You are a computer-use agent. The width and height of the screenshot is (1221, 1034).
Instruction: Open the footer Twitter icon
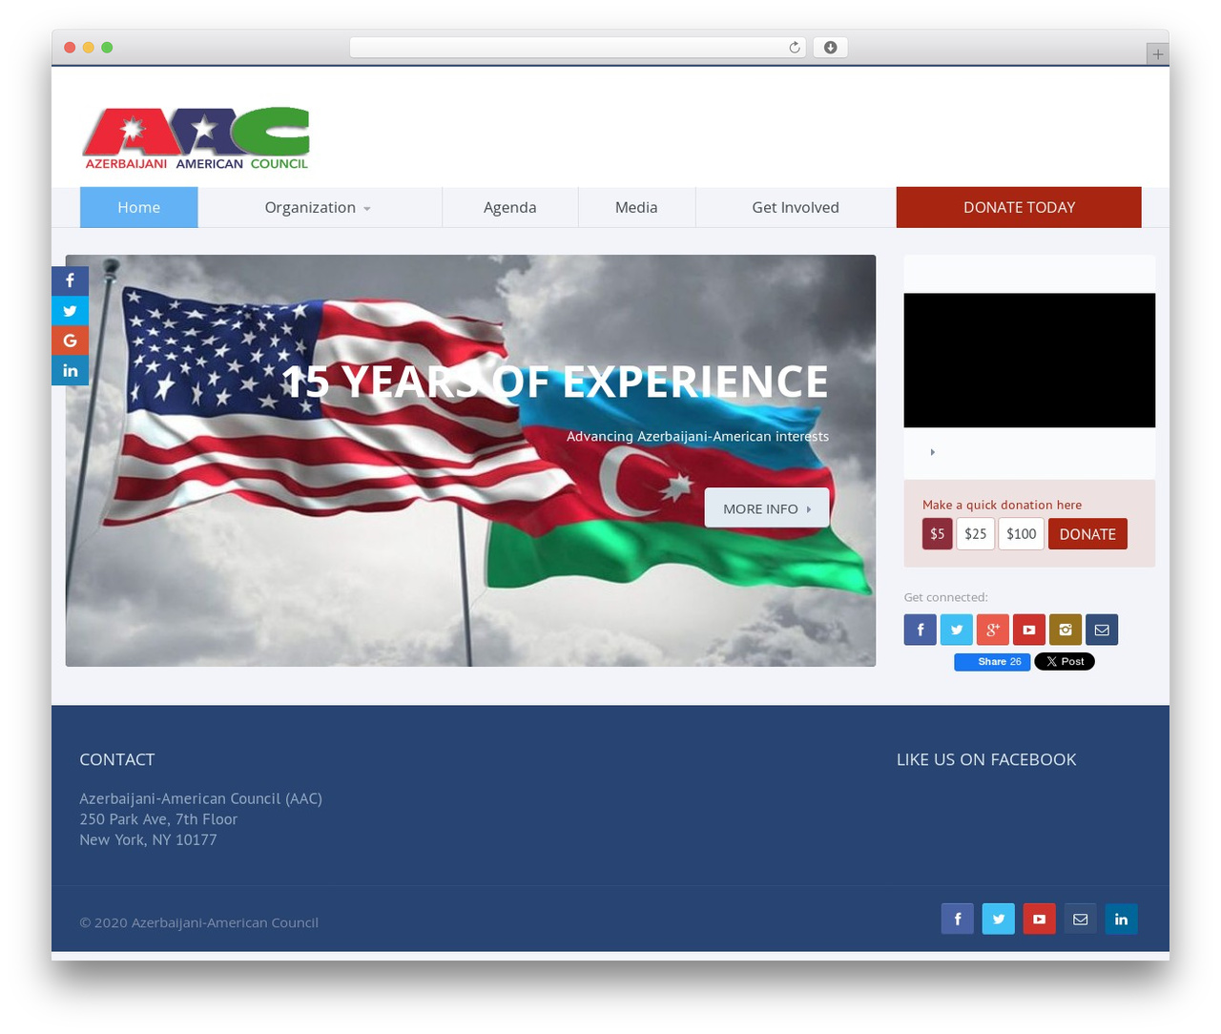[x=999, y=919]
